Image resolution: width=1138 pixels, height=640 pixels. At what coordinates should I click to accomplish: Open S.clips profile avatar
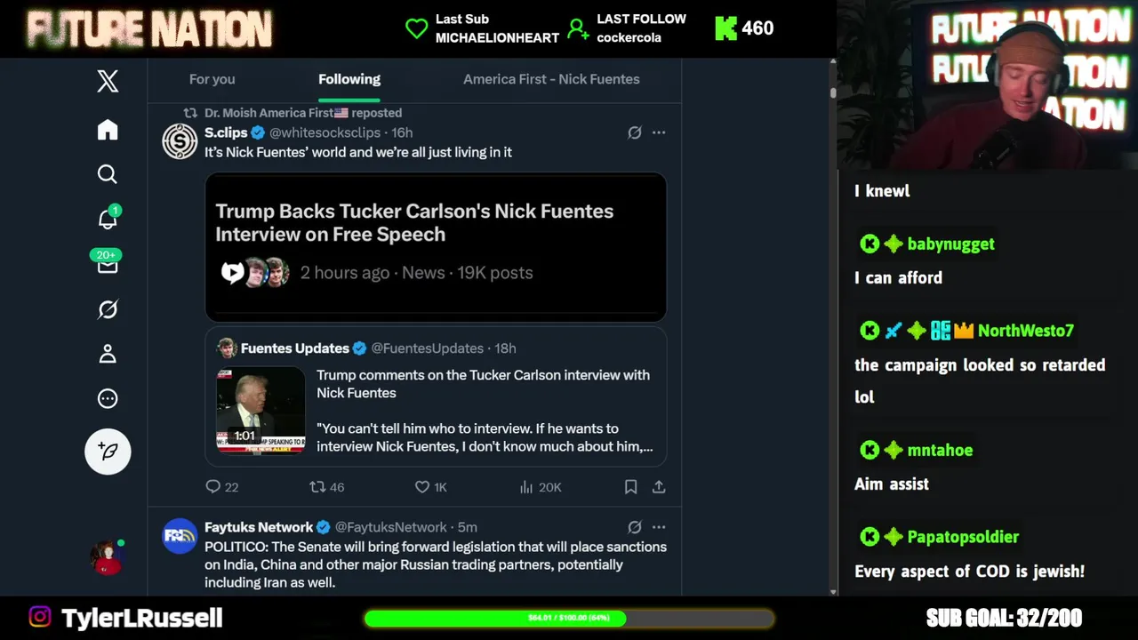tap(180, 141)
